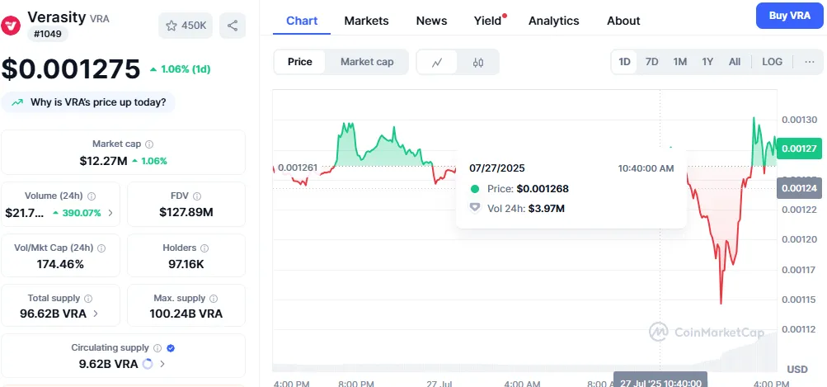Image resolution: width=827 pixels, height=387 pixels.
Task: Open "Why is VRA's price up today?"
Action: click(89, 102)
